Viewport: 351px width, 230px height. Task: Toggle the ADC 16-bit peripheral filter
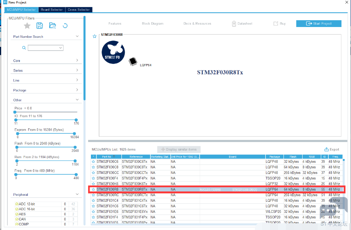[x=17, y=209]
